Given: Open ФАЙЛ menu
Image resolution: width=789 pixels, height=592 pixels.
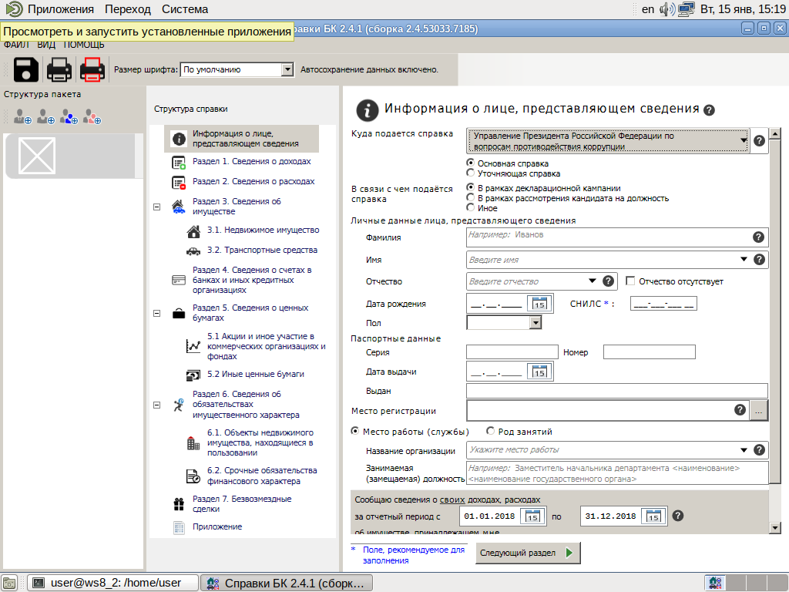Looking at the screenshot, I should pyautogui.click(x=16, y=45).
